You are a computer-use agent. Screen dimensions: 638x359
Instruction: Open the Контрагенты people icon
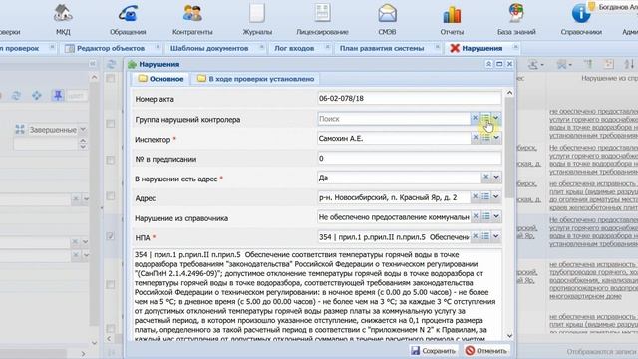pos(192,13)
